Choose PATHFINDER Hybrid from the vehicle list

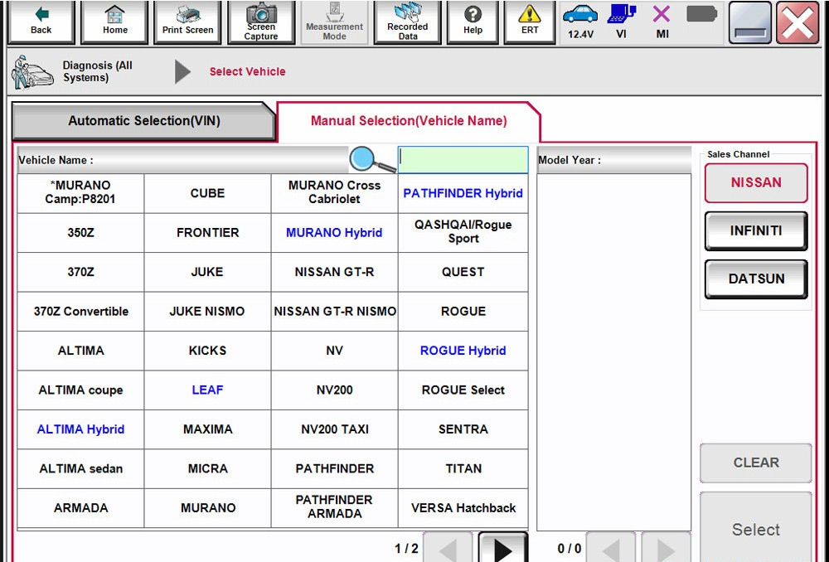(x=463, y=193)
